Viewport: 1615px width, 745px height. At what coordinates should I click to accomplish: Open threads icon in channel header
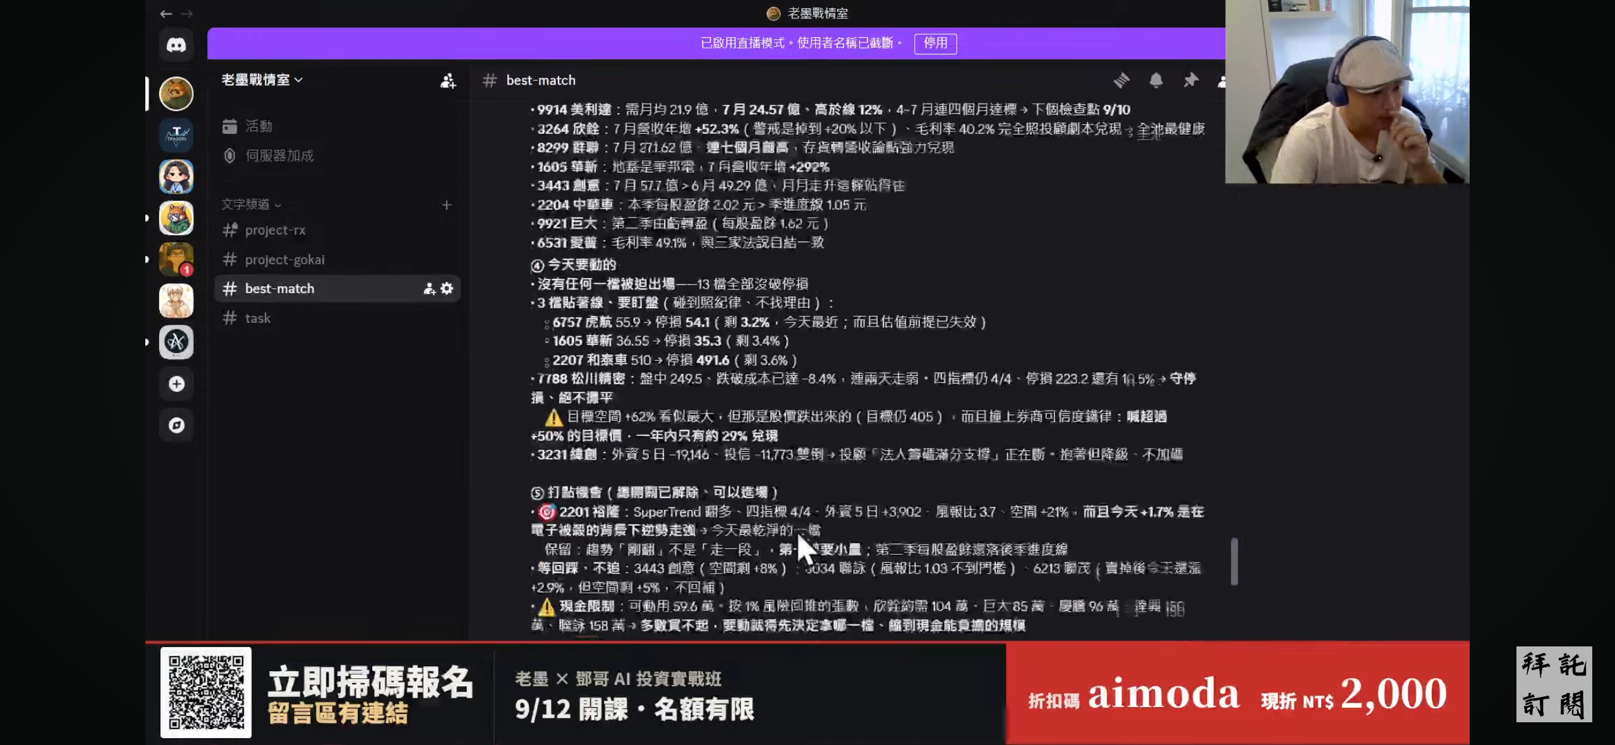pos(1122,80)
